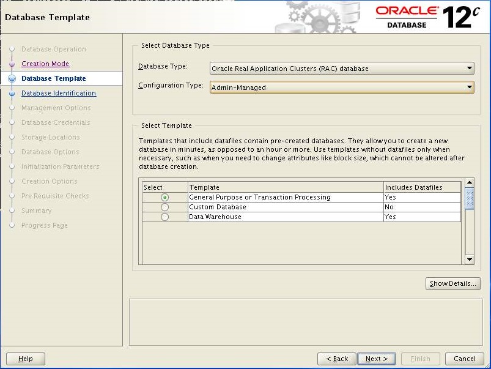491x369 pixels.
Task: Open the Database Type dropdown
Action: [342, 69]
